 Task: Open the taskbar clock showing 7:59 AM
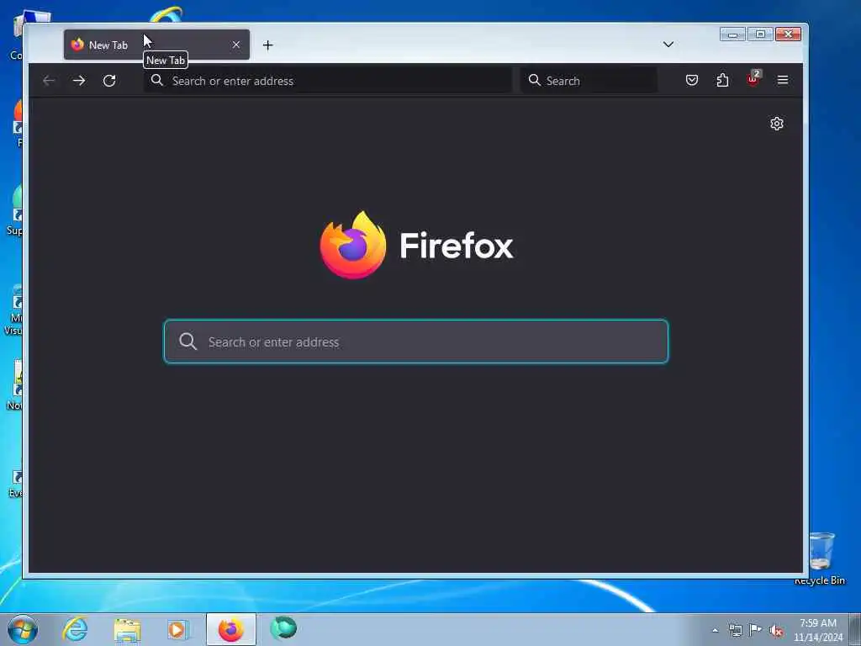point(818,630)
